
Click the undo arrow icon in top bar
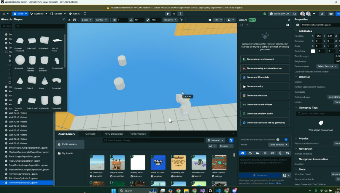pyautogui.click(x=294, y=14)
